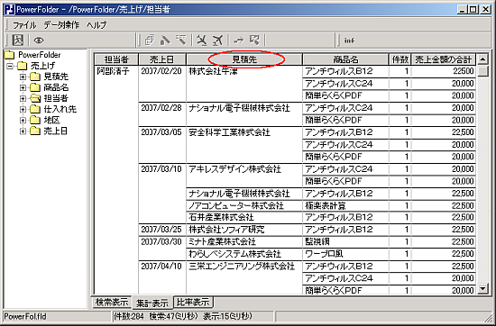Click the 担当者 column header
The width and height of the screenshot is (496, 326).
[x=116, y=59]
